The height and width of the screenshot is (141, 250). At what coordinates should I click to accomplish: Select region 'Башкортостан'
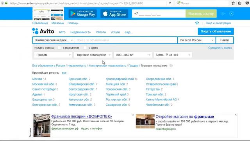pos(42,99)
